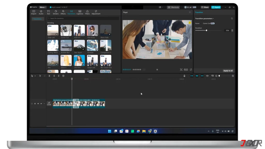Click the player focus/scan frame icon
Screen dimensions: 265x149
click(181, 70)
